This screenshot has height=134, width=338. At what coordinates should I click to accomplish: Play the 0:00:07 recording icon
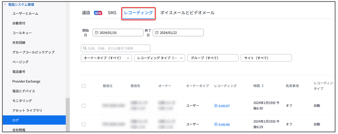coord(216,106)
